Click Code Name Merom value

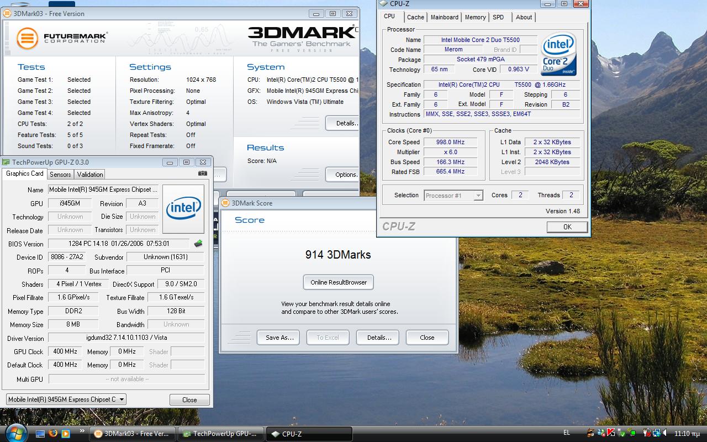[453, 50]
